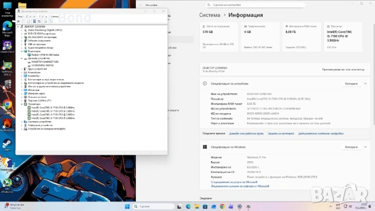The image size is (375, 211).
Task: Collapse the Процесори node
Action: [22, 104]
